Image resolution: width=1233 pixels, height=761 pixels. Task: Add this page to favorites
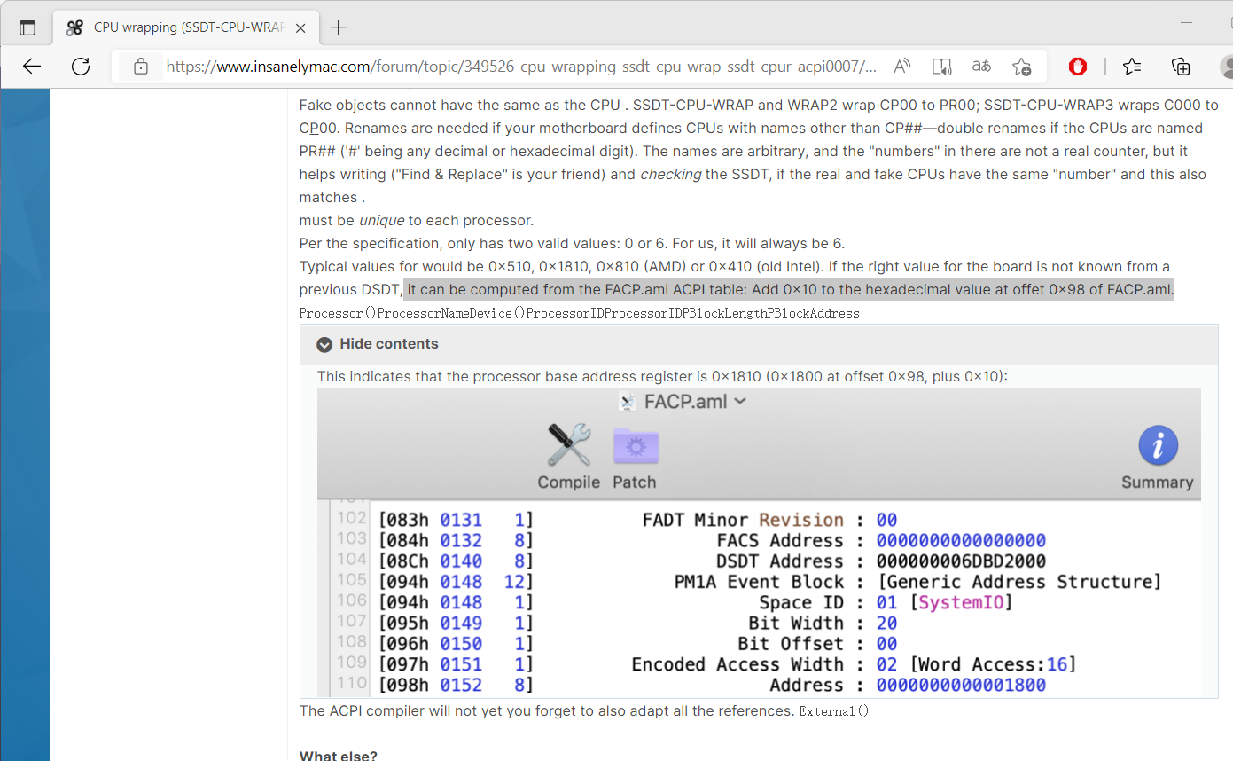click(x=1021, y=67)
